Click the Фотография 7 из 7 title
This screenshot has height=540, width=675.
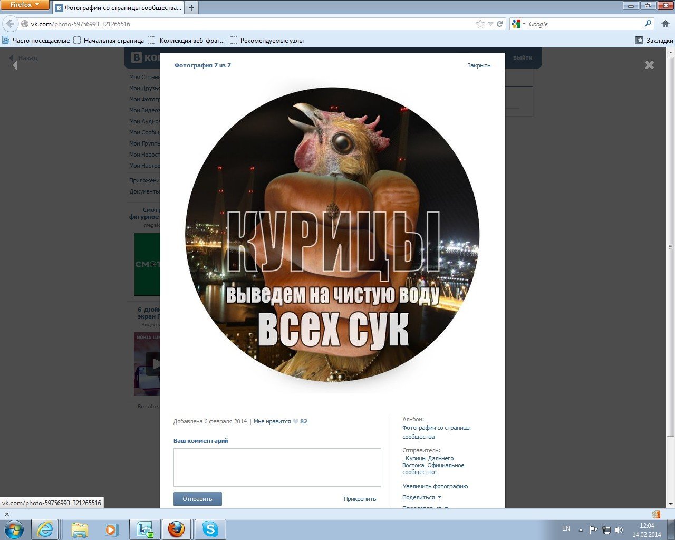point(202,65)
